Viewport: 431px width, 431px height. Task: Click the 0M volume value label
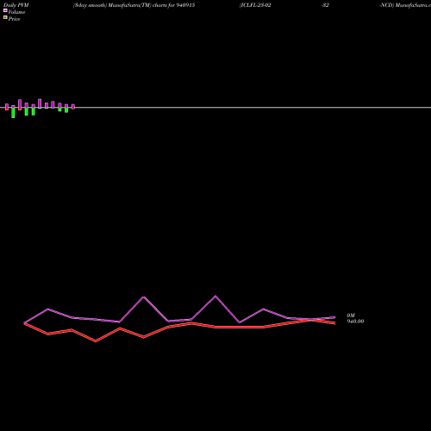point(351,315)
